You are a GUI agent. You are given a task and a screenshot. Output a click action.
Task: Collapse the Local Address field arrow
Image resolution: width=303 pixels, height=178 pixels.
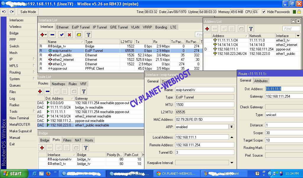[x=232, y=137]
